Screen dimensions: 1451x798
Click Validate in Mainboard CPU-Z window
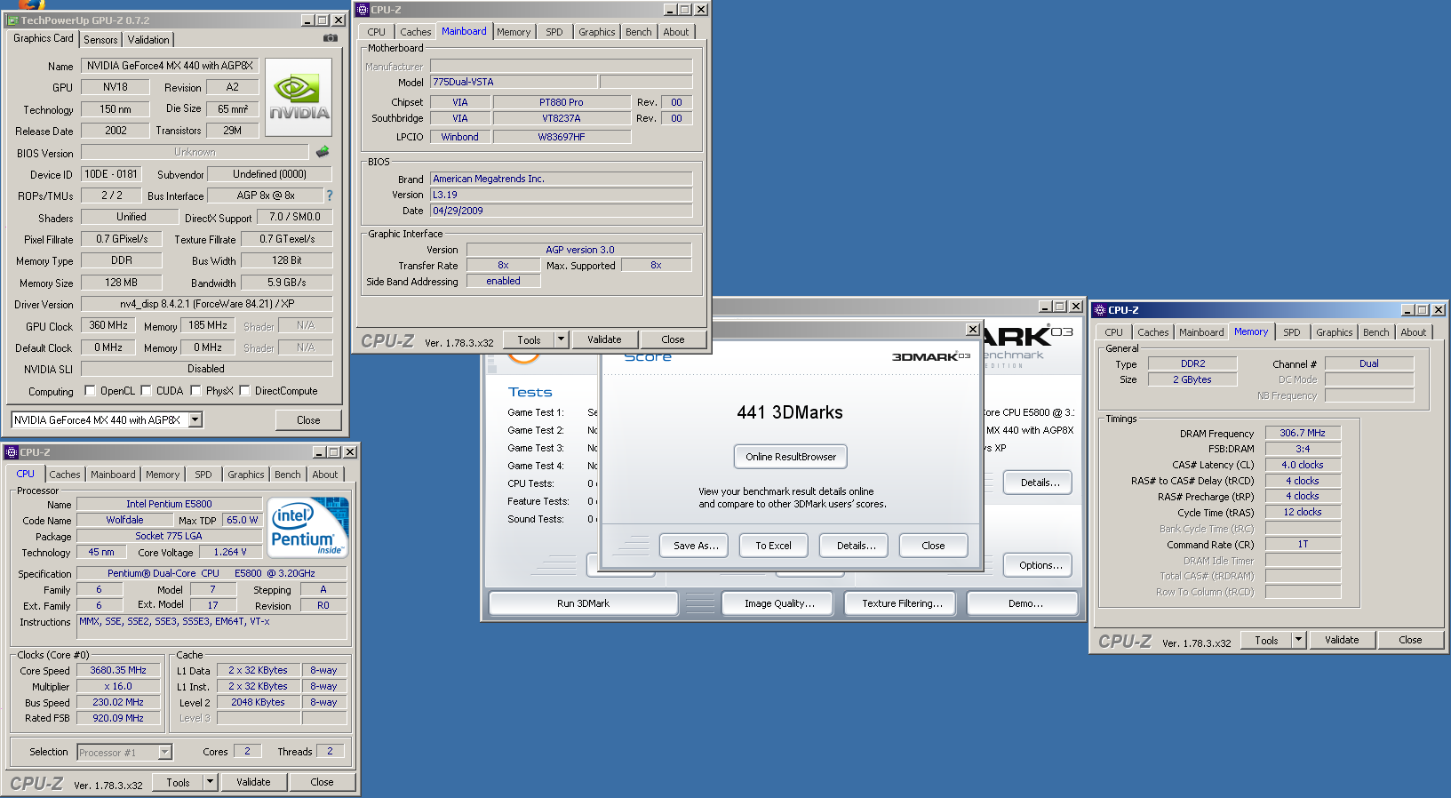point(604,339)
